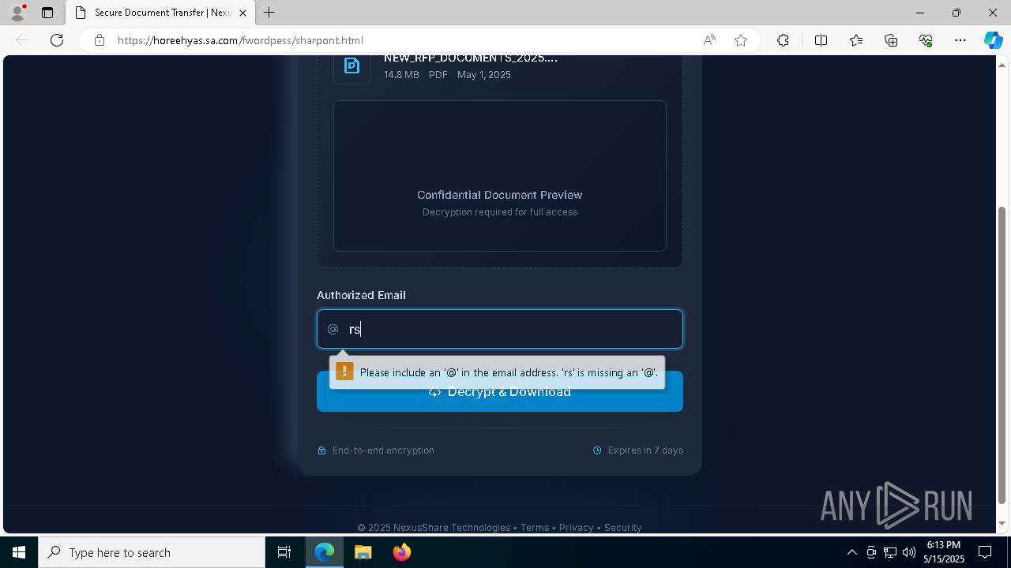Add this page to favorites
This screenshot has width=1011, height=568.
click(741, 40)
